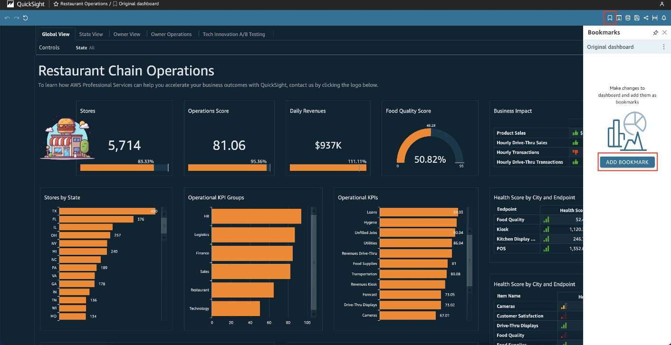Select the Original dashboard bookmark
This screenshot has height=345, width=671.
coord(610,47)
